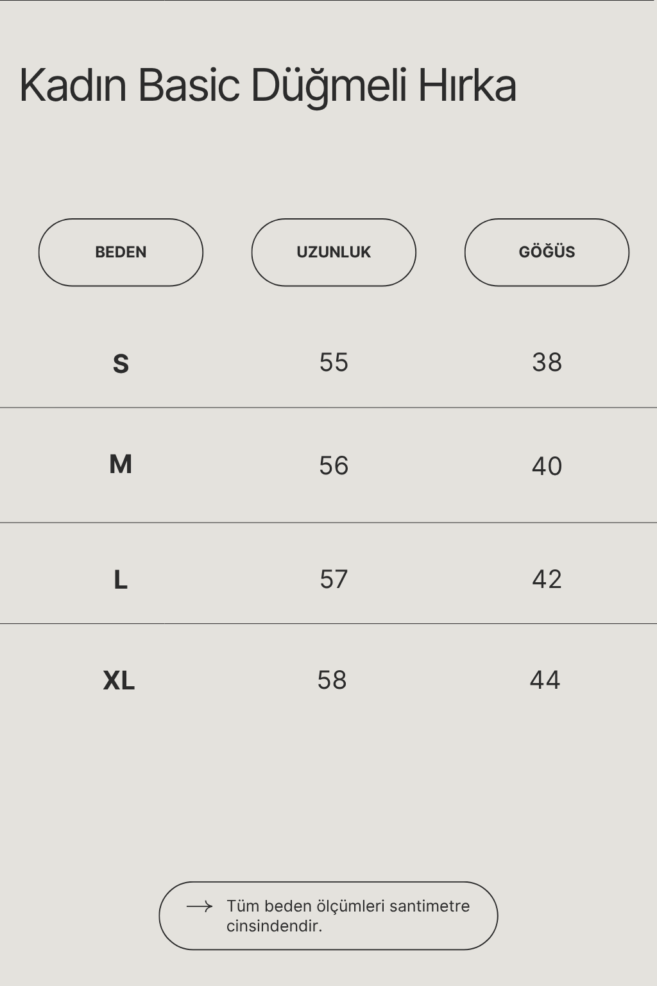Click chest value 42 for L

click(x=547, y=579)
